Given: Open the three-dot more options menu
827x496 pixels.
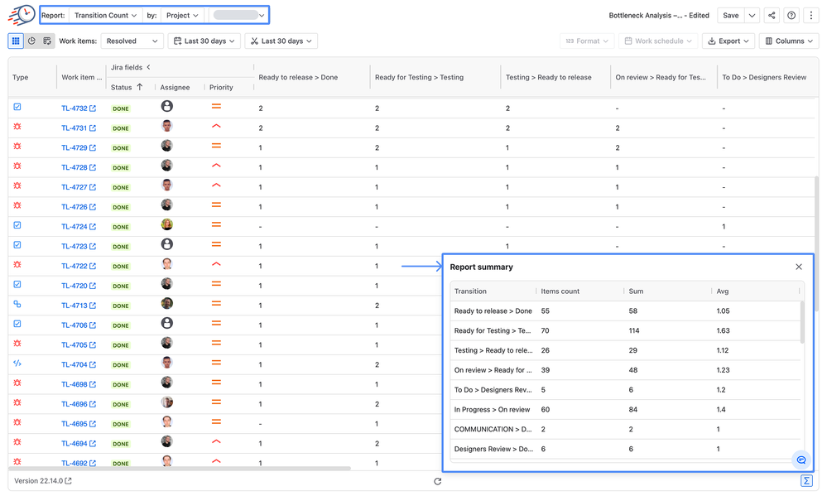Looking at the screenshot, I should point(811,15).
